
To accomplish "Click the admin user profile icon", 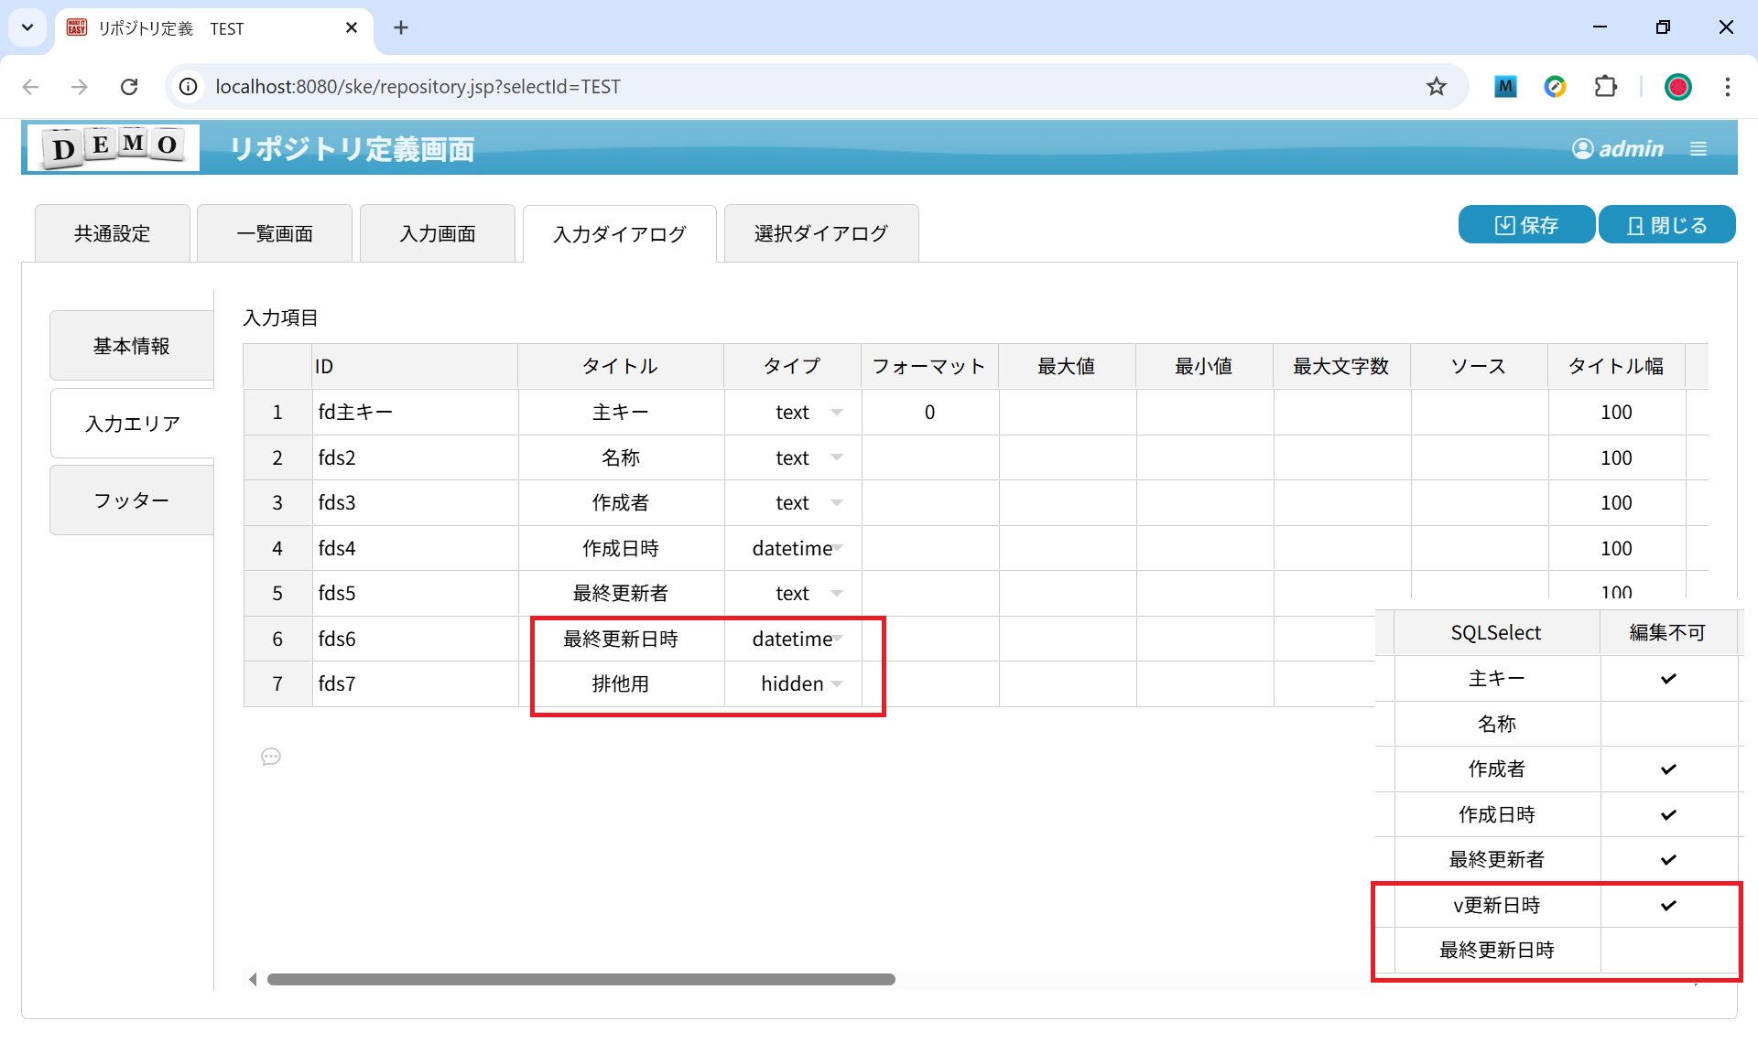I will [1582, 148].
